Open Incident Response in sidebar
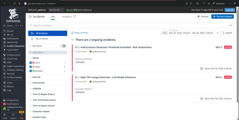 pyautogui.click(x=15, y=46)
